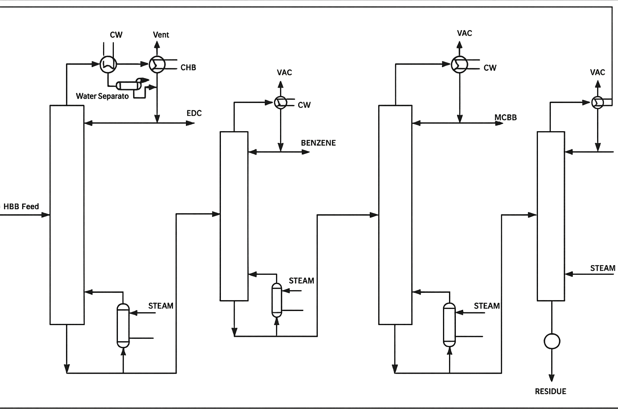Image resolution: width=618 pixels, height=412 pixels.
Task: Select the second distillation column producing BENZENE
Action: click(x=234, y=216)
